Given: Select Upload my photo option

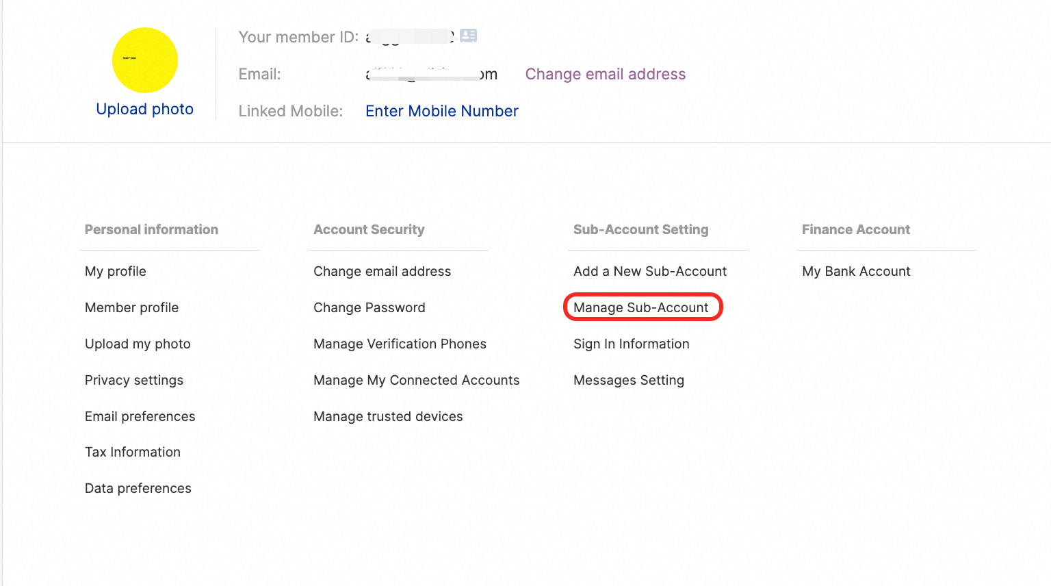Looking at the screenshot, I should [x=138, y=344].
